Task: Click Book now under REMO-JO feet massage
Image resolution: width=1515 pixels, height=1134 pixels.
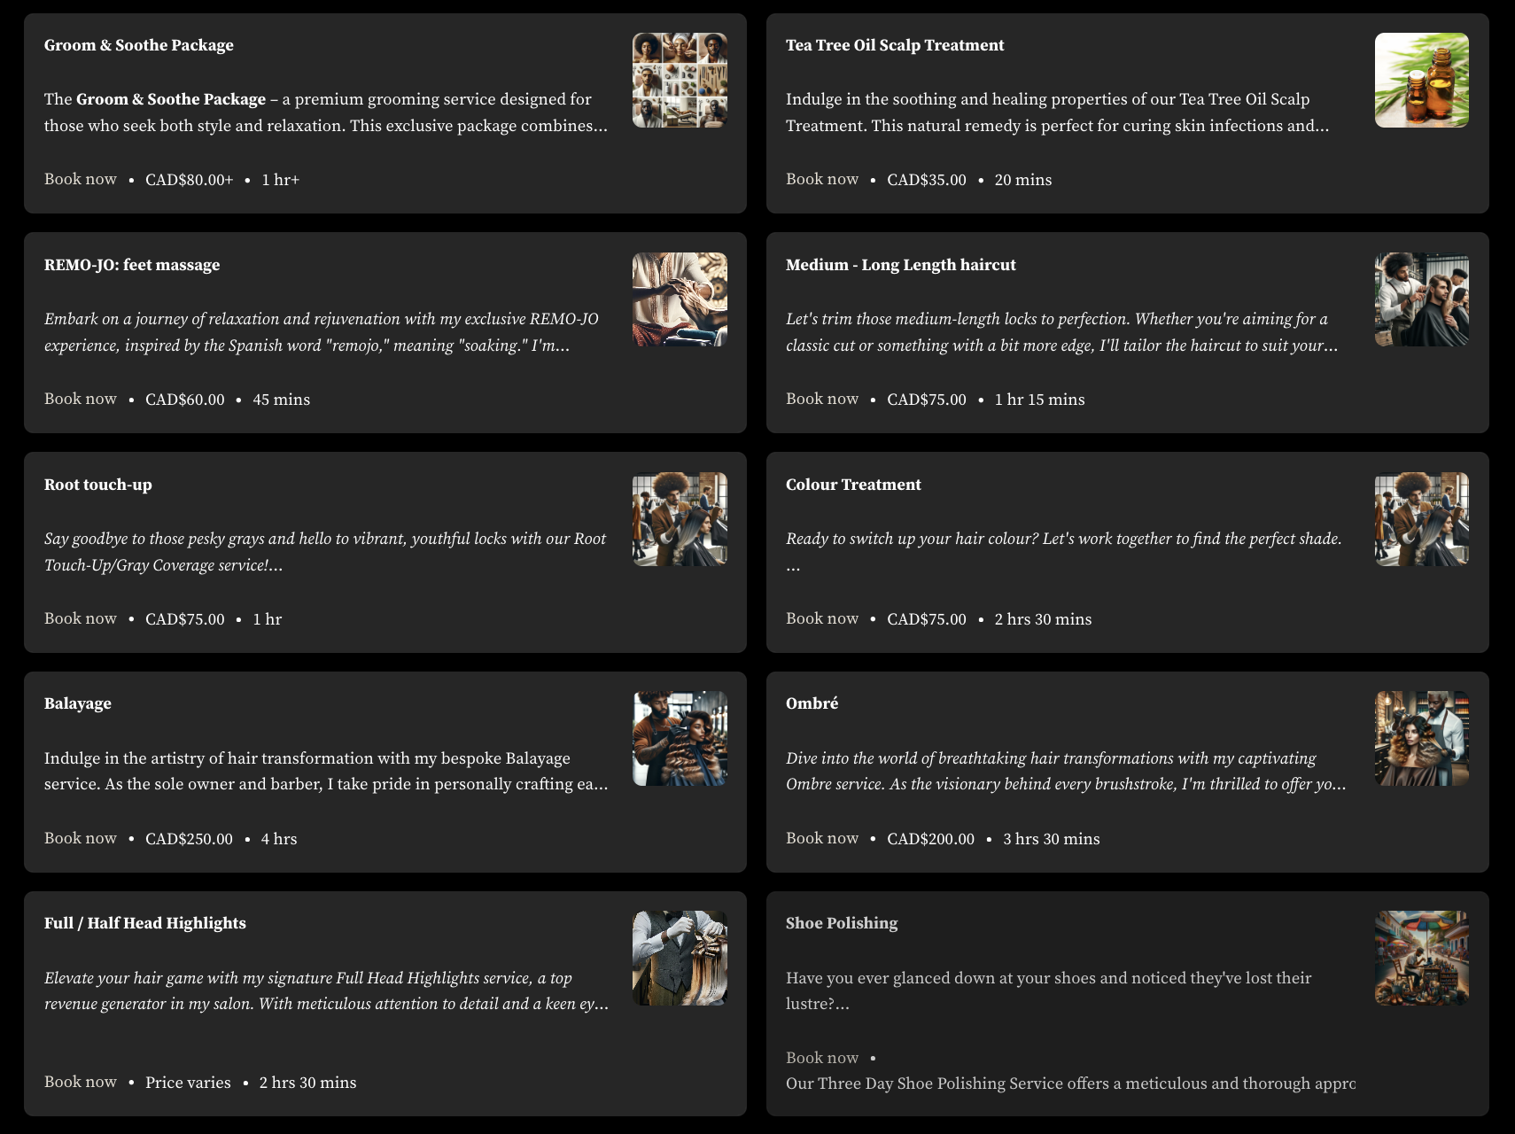Action: pyautogui.click(x=81, y=399)
